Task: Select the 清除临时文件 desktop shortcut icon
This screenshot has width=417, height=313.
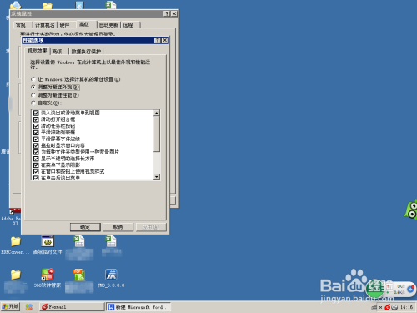Action: tap(48, 241)
